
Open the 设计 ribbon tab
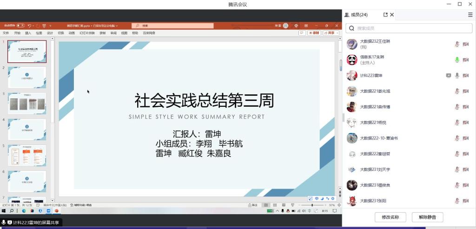click(x=50, y=33)
